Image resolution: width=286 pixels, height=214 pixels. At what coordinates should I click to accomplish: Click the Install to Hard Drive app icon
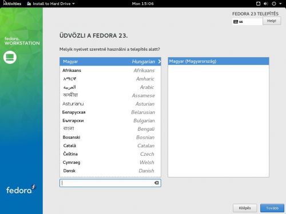(29, 3)
